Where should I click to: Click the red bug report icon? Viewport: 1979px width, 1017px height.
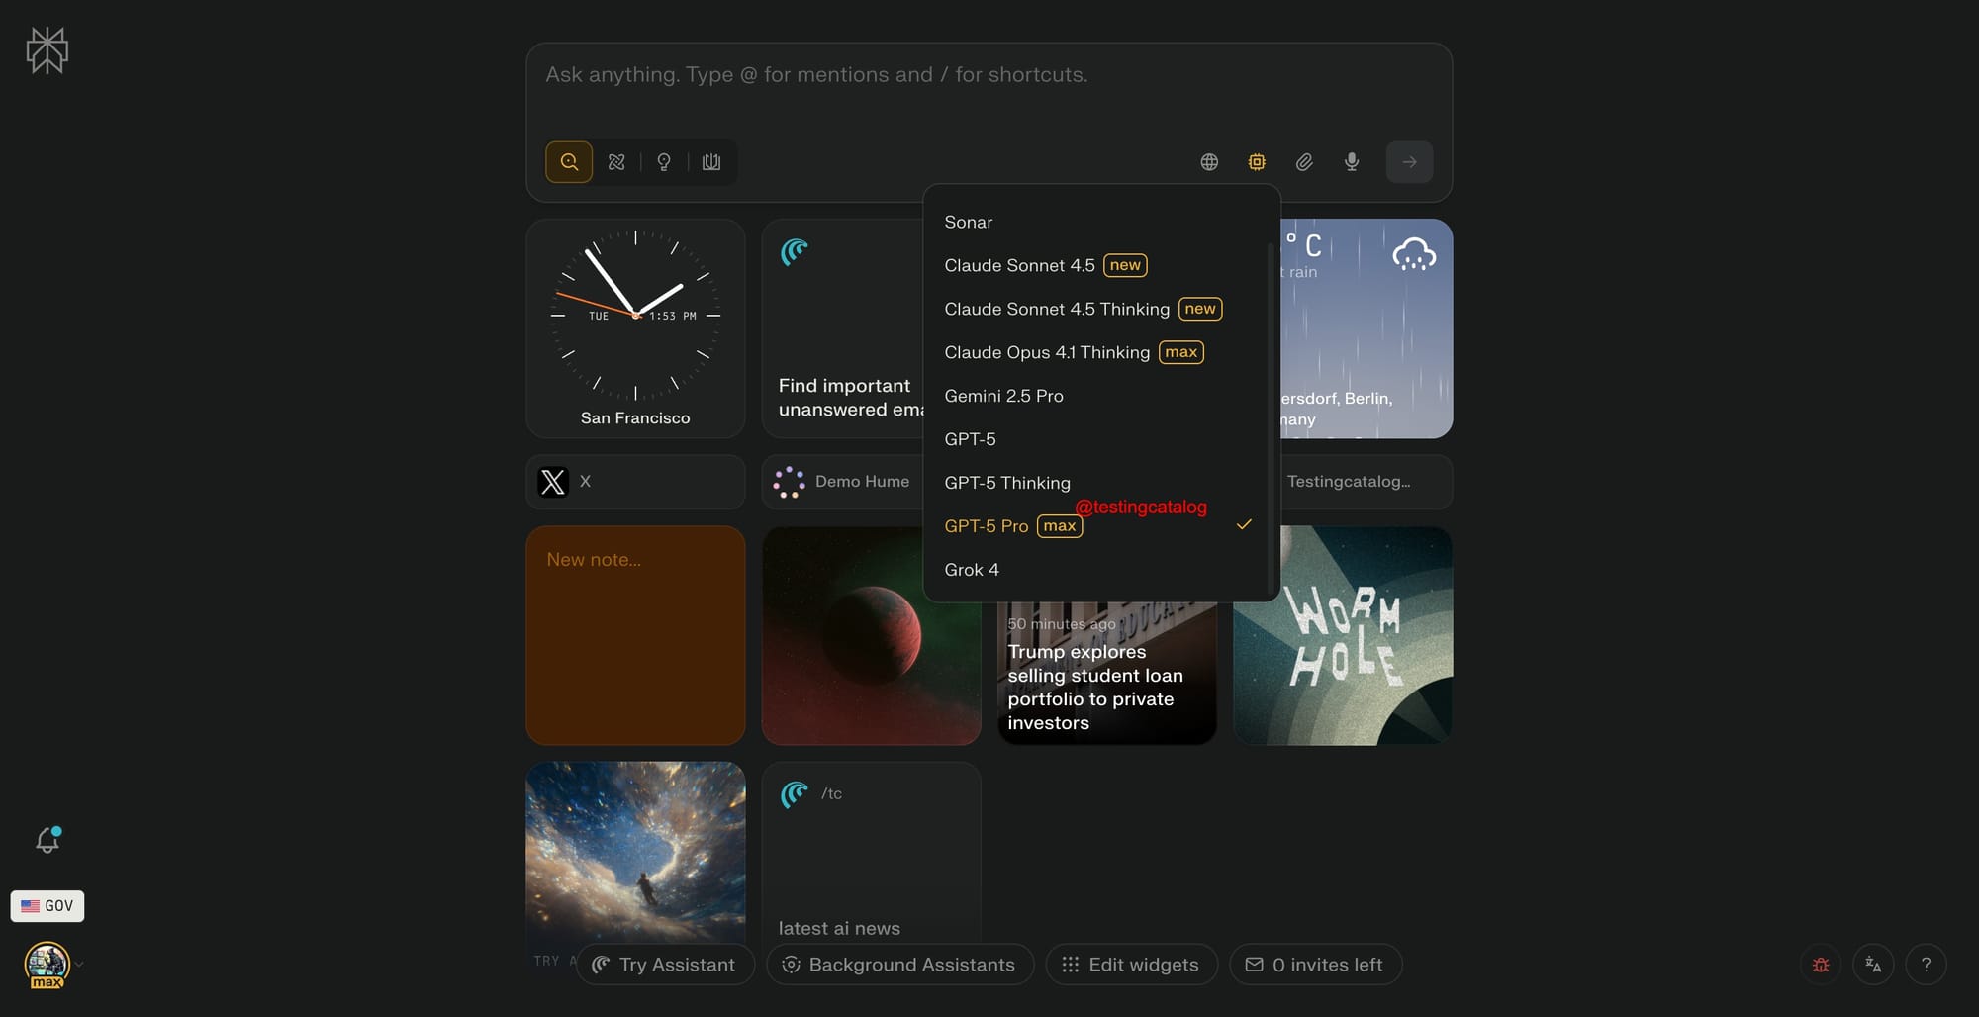click(1821, 965)
